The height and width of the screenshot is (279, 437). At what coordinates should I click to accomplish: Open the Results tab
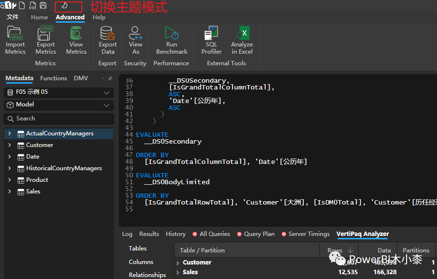click(149, 234)
